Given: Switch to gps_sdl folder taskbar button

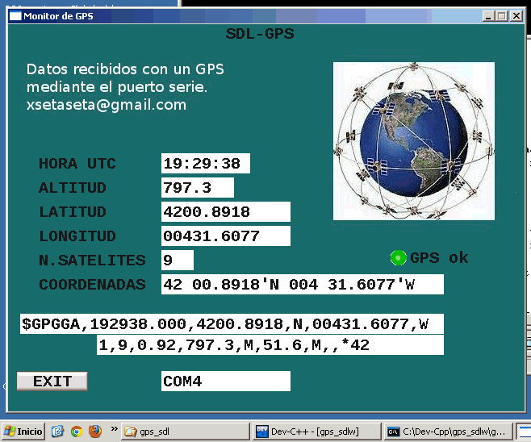Looking at the screenshot, I should coord(184,432).
